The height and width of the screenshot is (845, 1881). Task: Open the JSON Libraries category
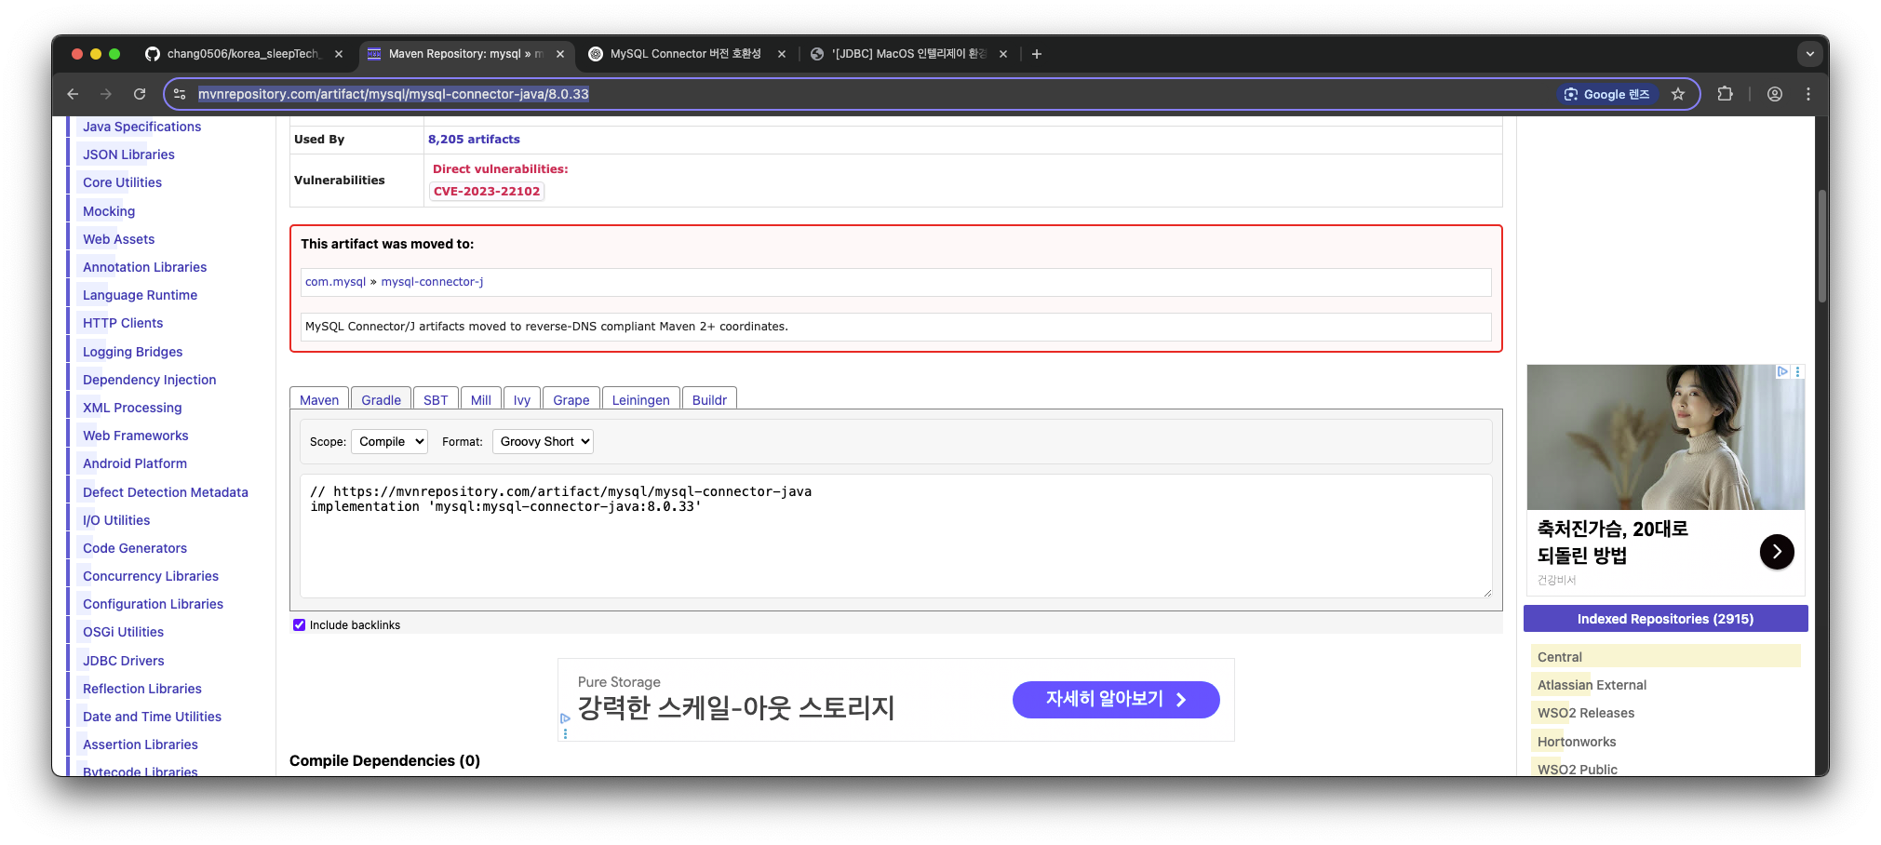pos(128,154)
